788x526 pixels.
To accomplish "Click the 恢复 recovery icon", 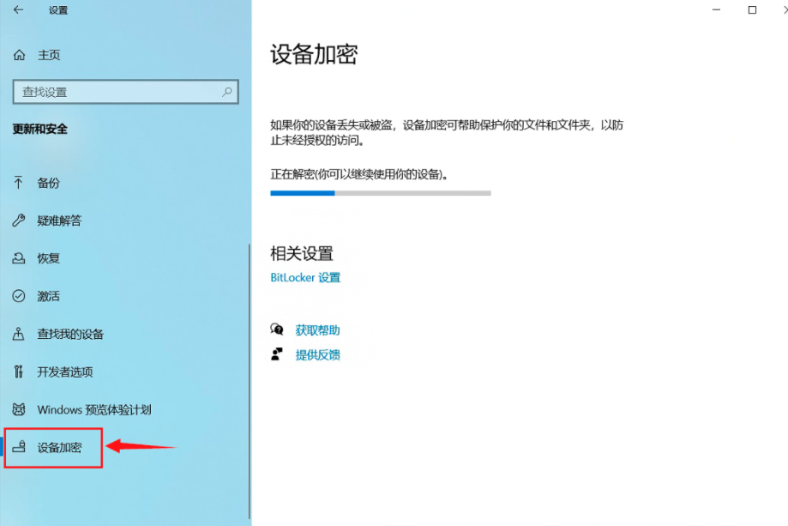I will [19, 258].
